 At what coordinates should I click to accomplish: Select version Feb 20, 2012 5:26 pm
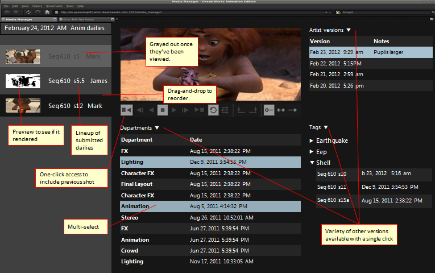pos(371,86)
